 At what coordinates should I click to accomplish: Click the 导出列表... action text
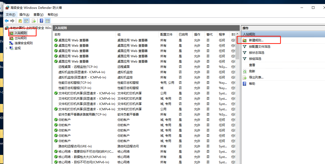click(256, 77)
